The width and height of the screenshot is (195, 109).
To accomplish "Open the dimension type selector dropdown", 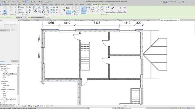I will point(9,25).
